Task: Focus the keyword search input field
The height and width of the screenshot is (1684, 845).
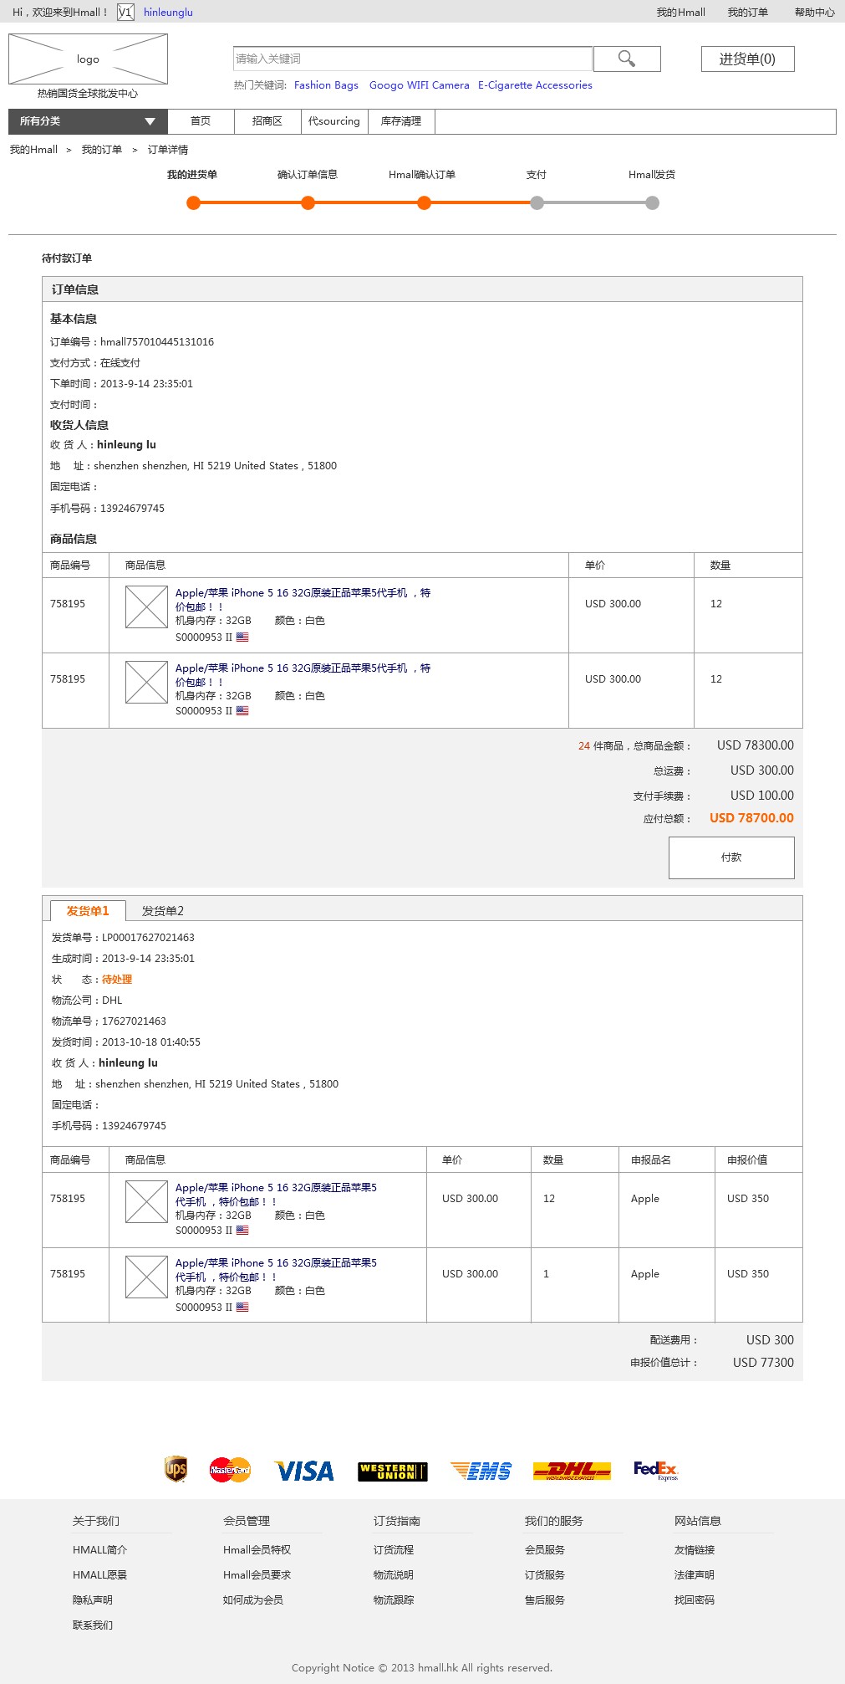Action: point(413,59)
